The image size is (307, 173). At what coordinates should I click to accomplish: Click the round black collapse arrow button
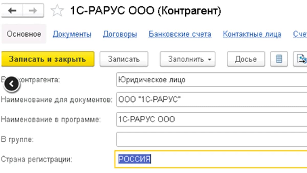click(x=12, y=84)
